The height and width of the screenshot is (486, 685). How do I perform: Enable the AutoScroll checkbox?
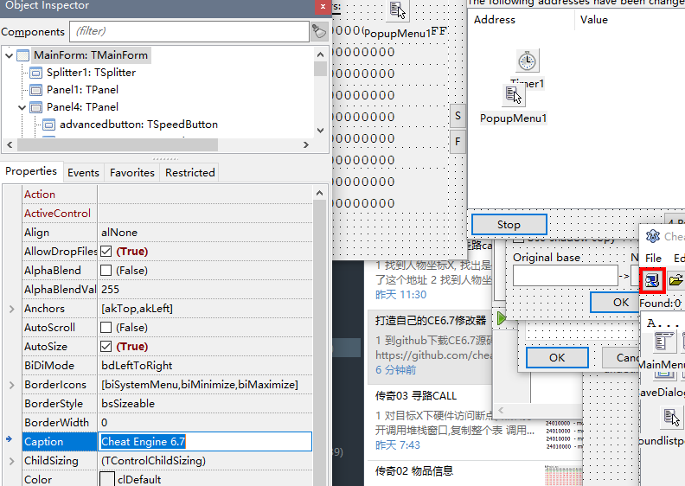106,328
